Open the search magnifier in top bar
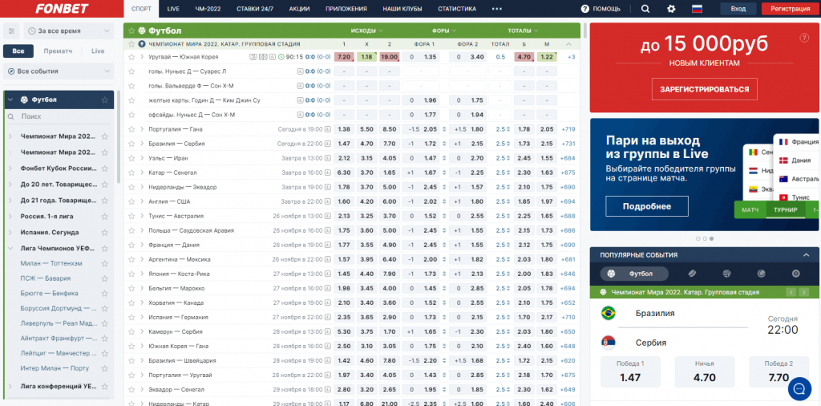This screenshot has height=406, width=821. [645, 9]
